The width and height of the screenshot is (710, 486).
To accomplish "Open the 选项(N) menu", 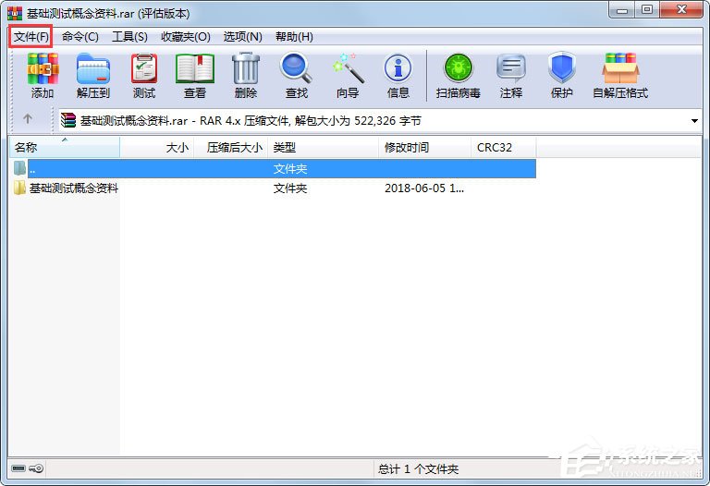I will coord(243,37).
